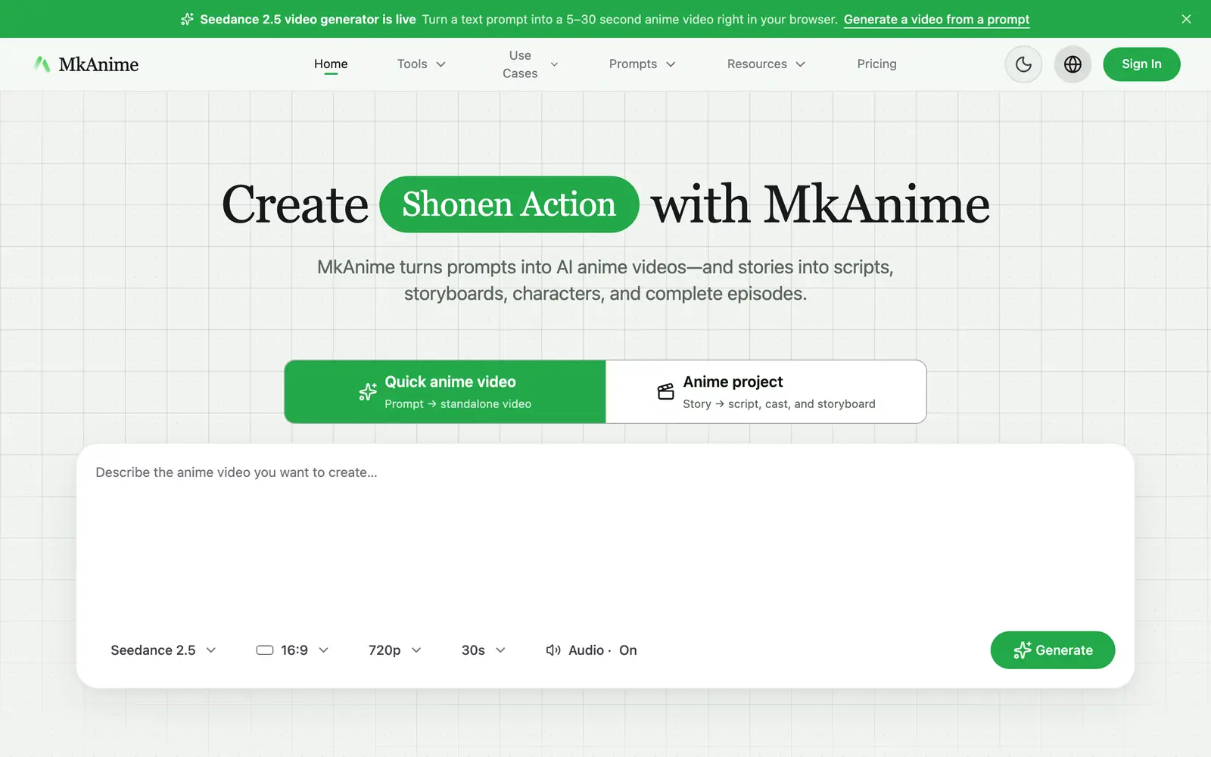Image resolution: width=1211 pixels, height=757 pixels.
Task: Click clapperboard icon on Anime project tab
Action: point(665,391)
